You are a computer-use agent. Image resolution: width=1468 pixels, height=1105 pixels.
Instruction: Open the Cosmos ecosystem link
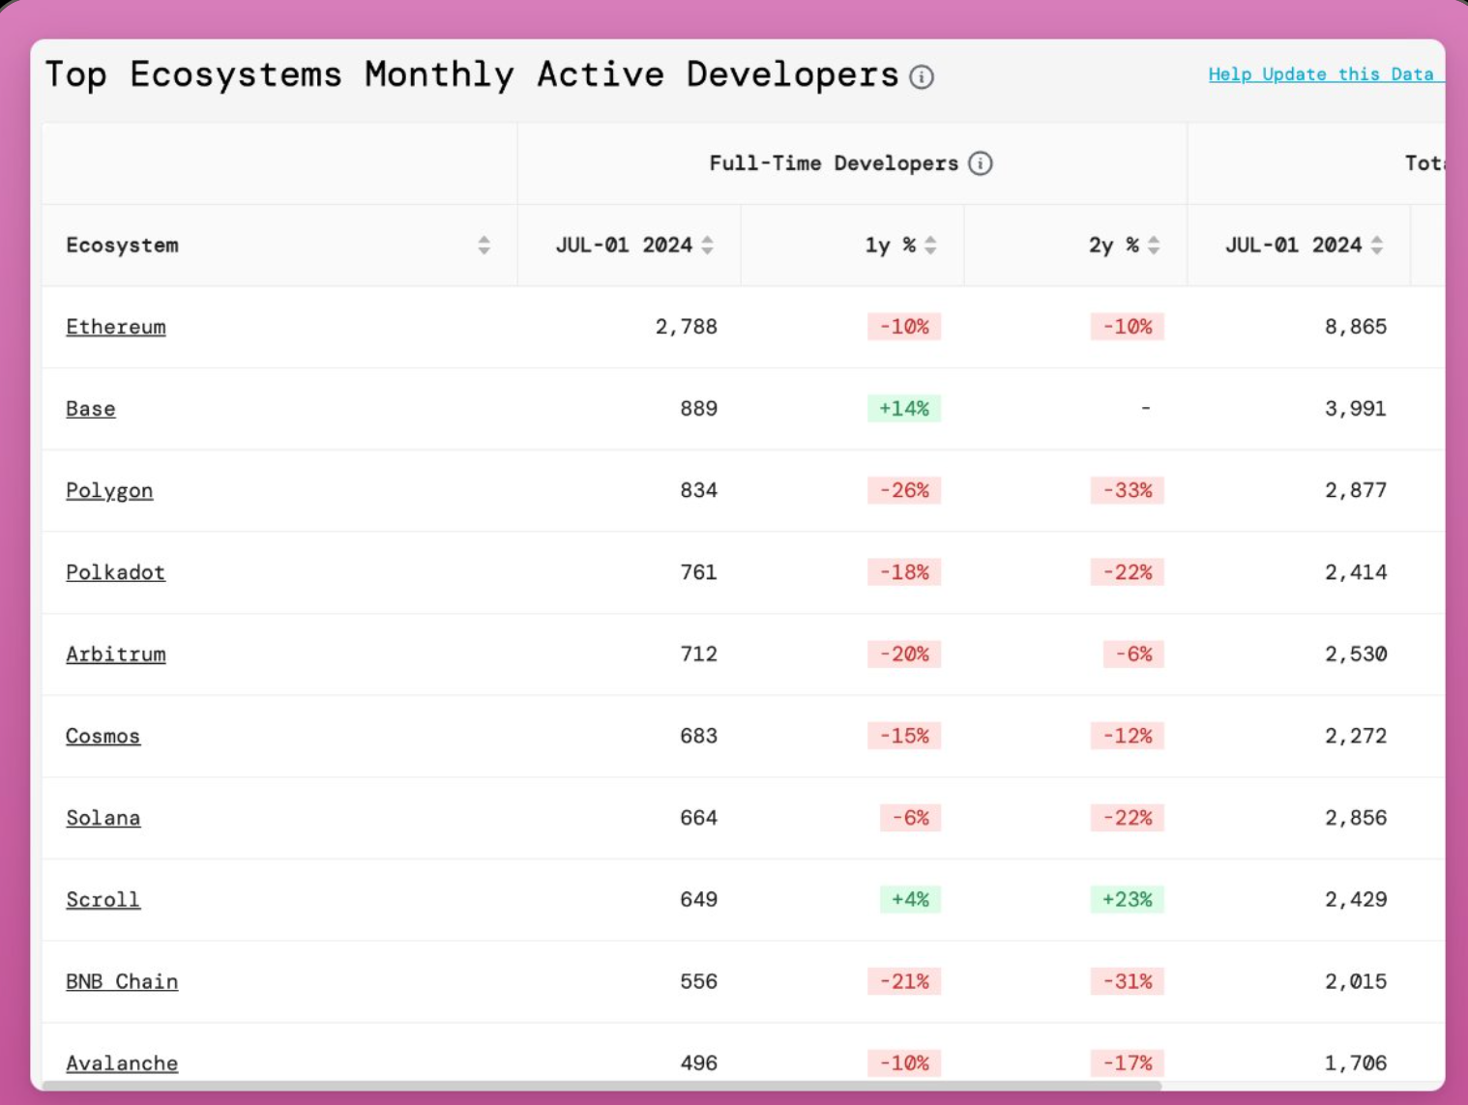click(x=103, y=737)
